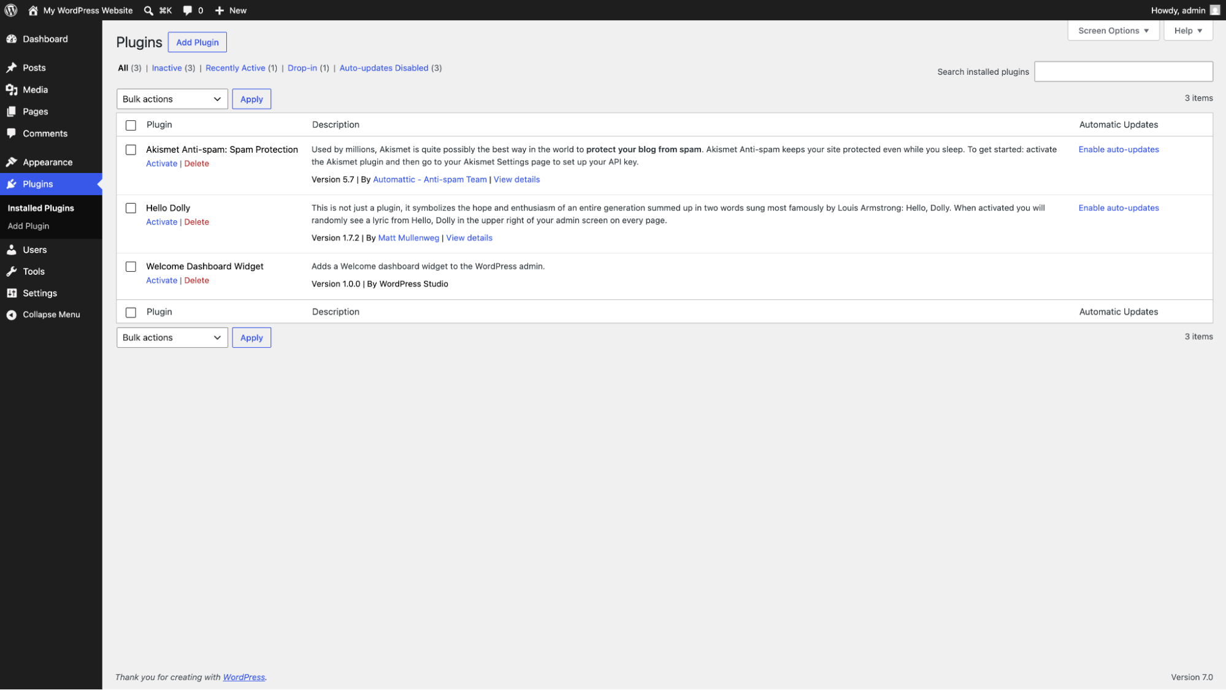The image size is (1226, 690).
Task: Click the Add Plugin button beside heading
Action: (x=197, y=42)
